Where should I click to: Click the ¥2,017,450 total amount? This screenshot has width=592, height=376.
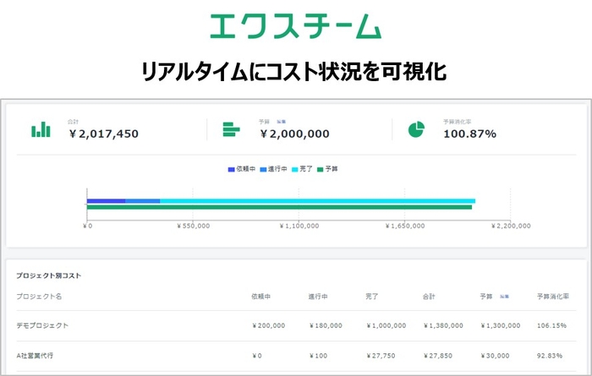coord(103,134)
